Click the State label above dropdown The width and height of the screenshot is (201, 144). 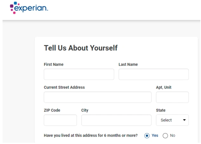pyautogui.click(x=161, y=110)
